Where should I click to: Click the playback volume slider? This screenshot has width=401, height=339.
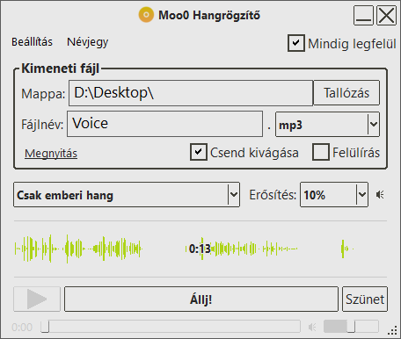pos(351,327)
